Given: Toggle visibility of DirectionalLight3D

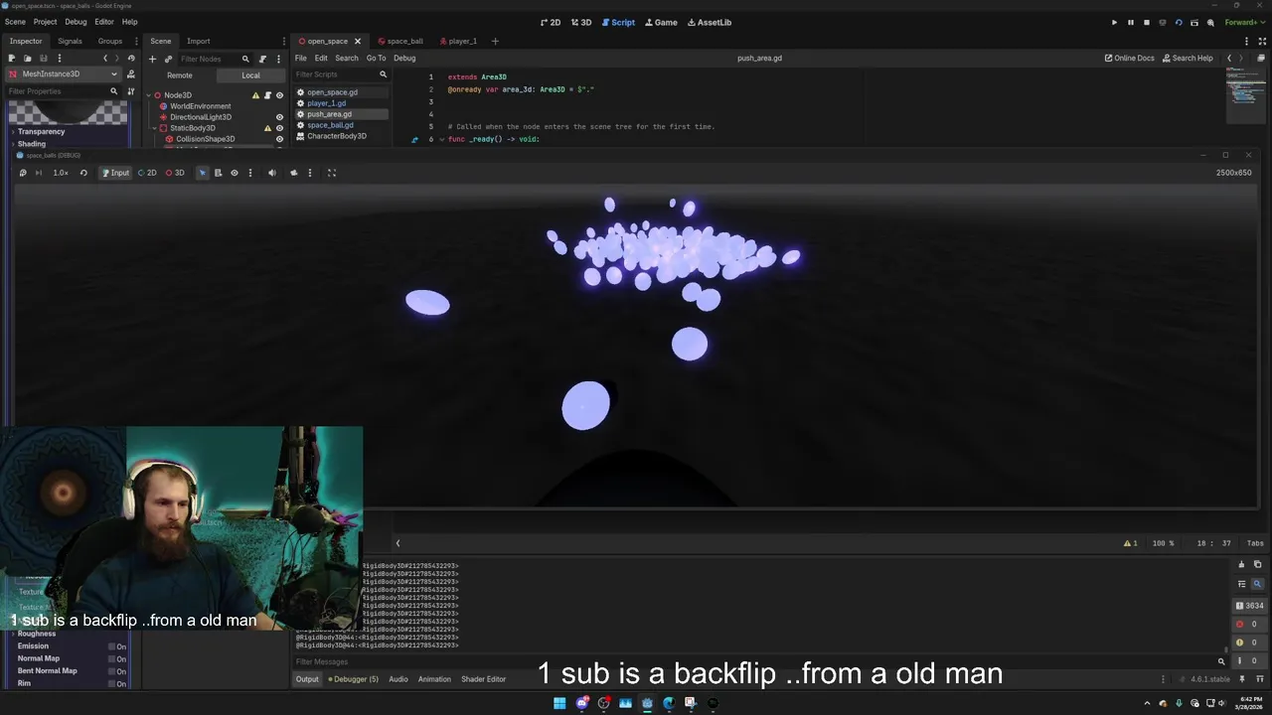Looking at the screenshot, I should (x=279, y=117).
